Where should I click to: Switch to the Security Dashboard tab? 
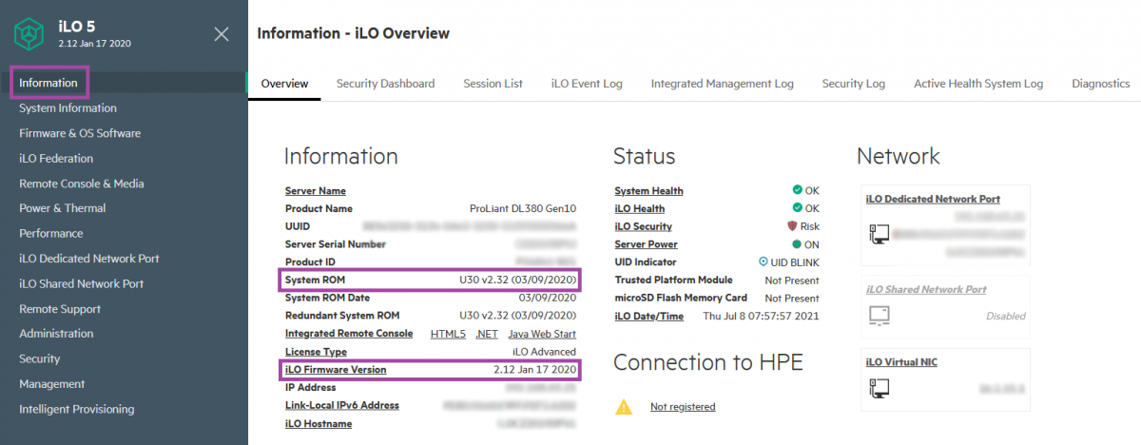(385, 84)
